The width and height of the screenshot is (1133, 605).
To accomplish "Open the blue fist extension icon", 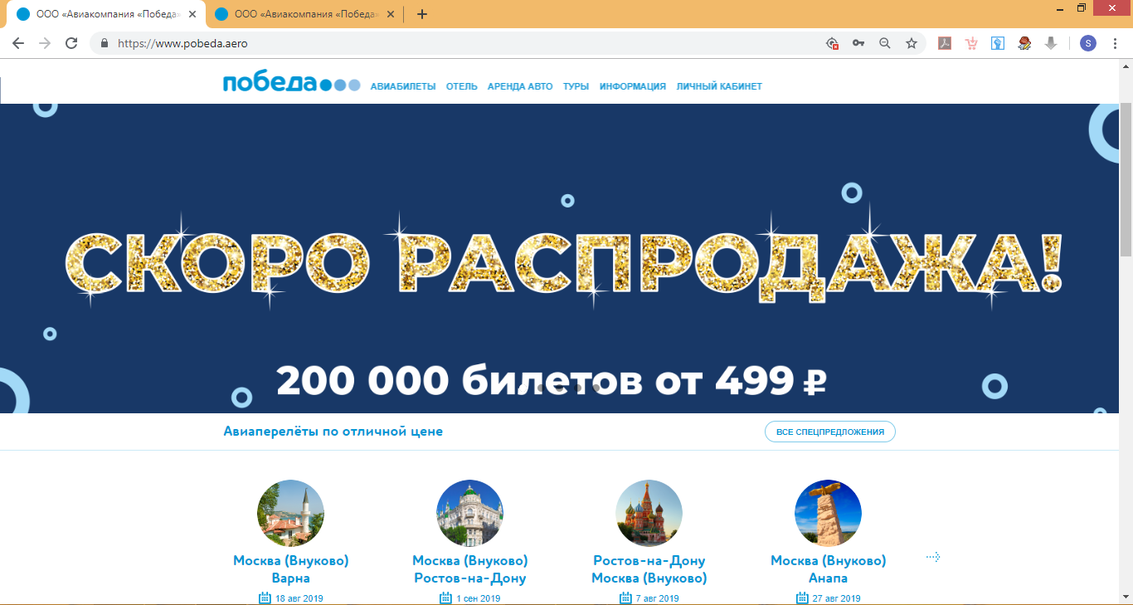I will (998, 43).
